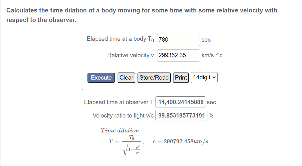Click the velocity ratio to light result box
Viewport: 302px width, 166px height.
pyautogui.click(x=181, y=116)
